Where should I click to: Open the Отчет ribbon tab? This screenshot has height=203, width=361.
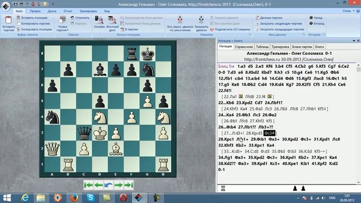(68, 11)
